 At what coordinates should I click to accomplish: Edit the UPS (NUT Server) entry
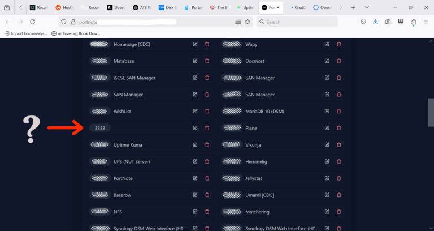click(195, 161)
